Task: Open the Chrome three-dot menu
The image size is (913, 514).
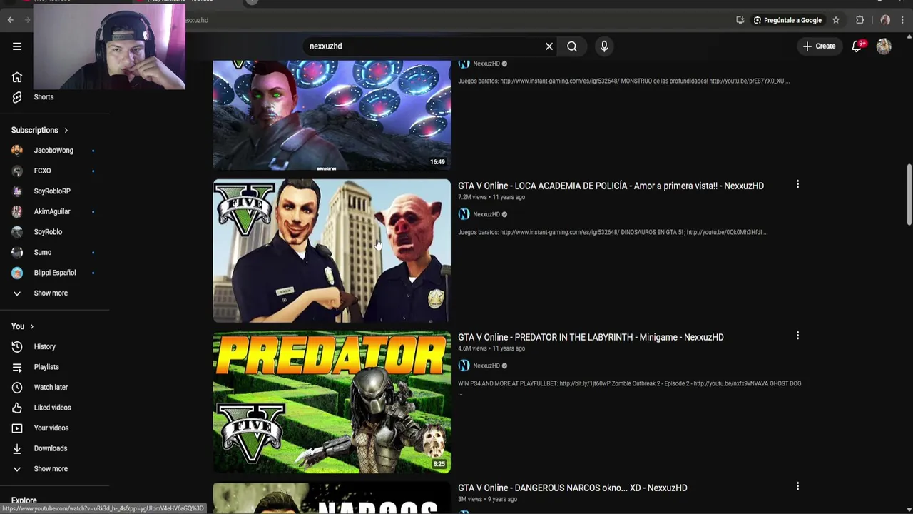Action: click(x=904, y=20)
